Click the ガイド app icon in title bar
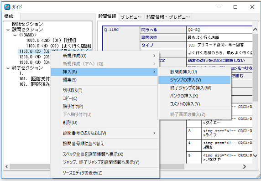261x181 pixels. [7, 7]
